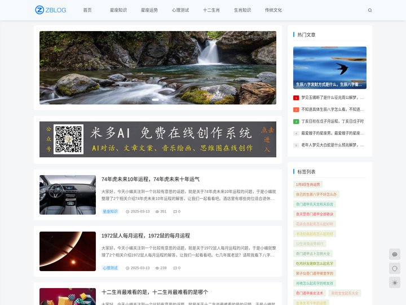406x305 pixels.
Task: Click the carousel slide indicator dot
Action: tap(156, 100)
